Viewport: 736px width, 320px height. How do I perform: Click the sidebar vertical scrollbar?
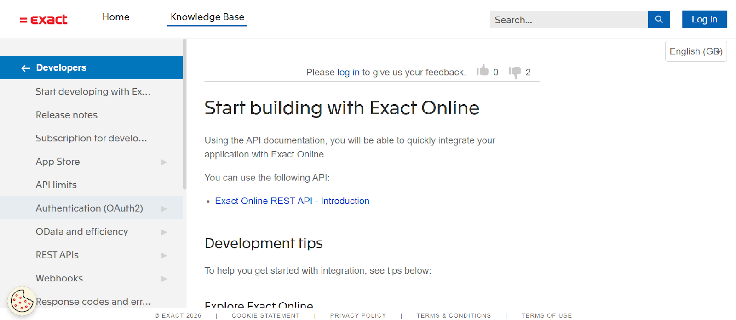(x=185, y=115)
